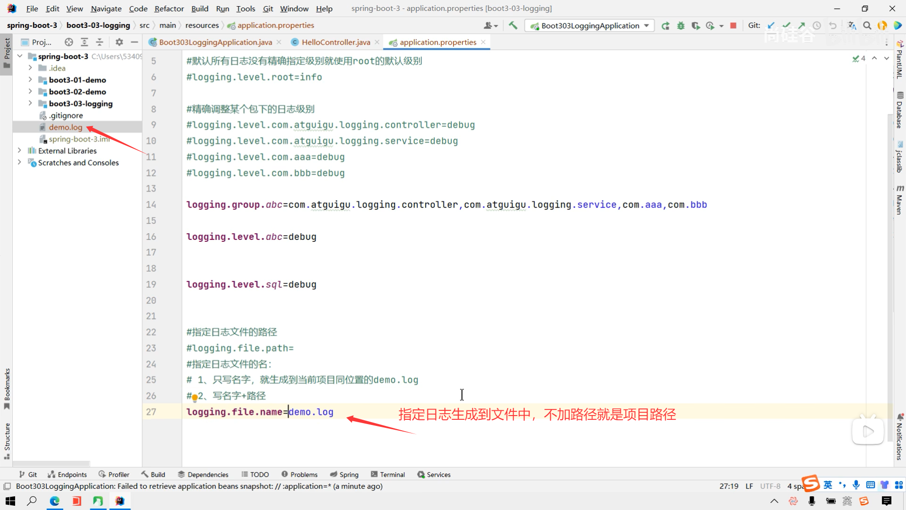Screen dimensions: 906x510
Task: Stop the running application (red square)
Action: click(x=733, y=25)
